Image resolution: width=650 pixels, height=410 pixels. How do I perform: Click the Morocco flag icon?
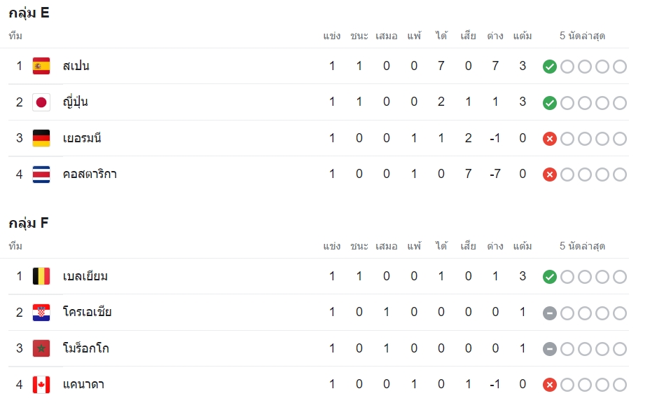41,348
